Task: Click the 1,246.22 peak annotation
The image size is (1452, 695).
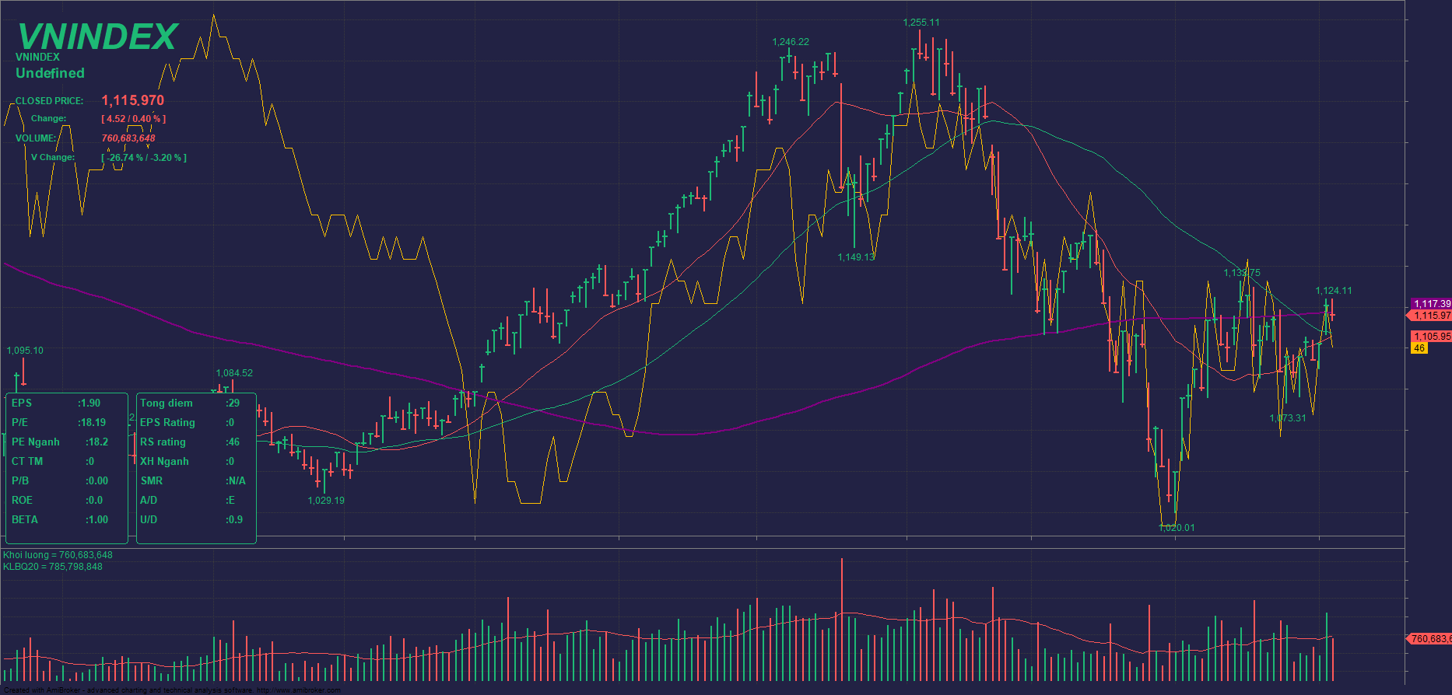Action: coord(791,42)
